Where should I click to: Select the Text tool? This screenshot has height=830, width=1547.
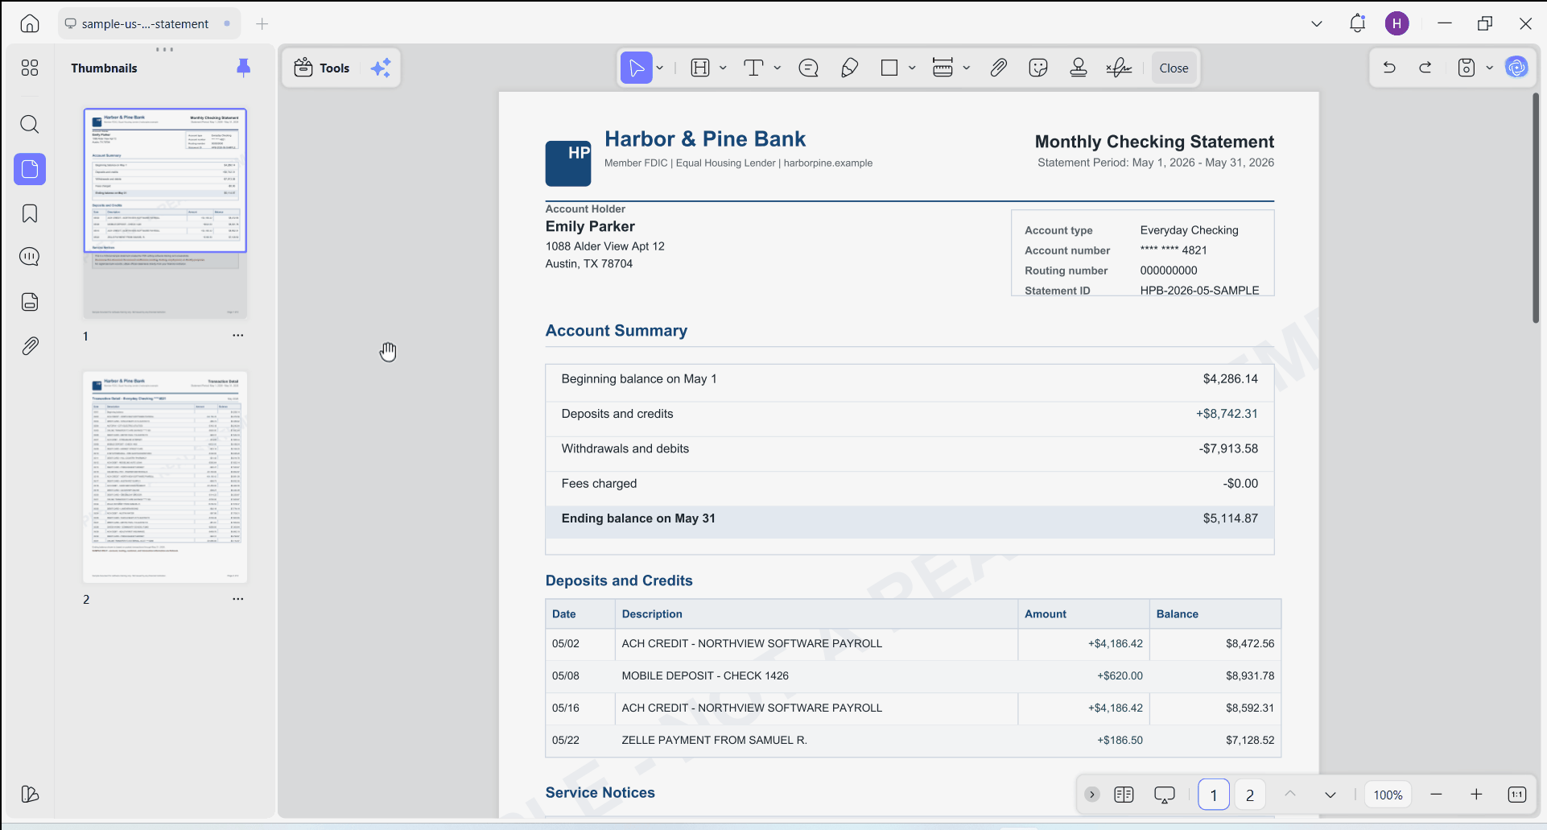pos(753,68)
